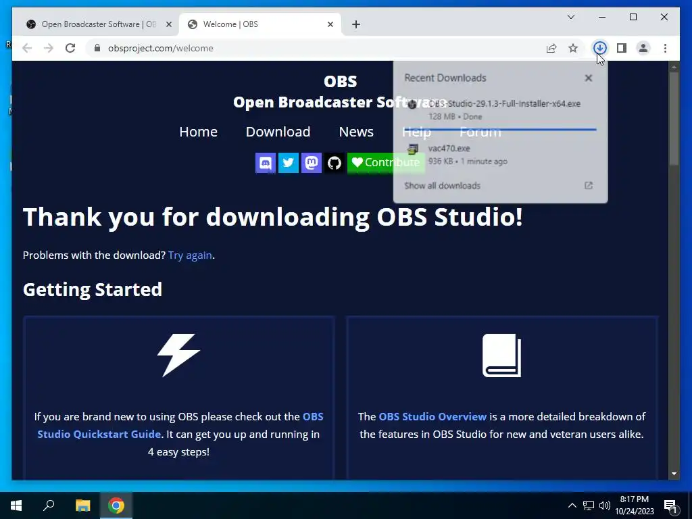Click the green Contribute button
The image size is (692, 519).
click(386, 163)
